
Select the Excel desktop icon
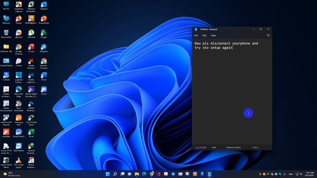point(31,133)
